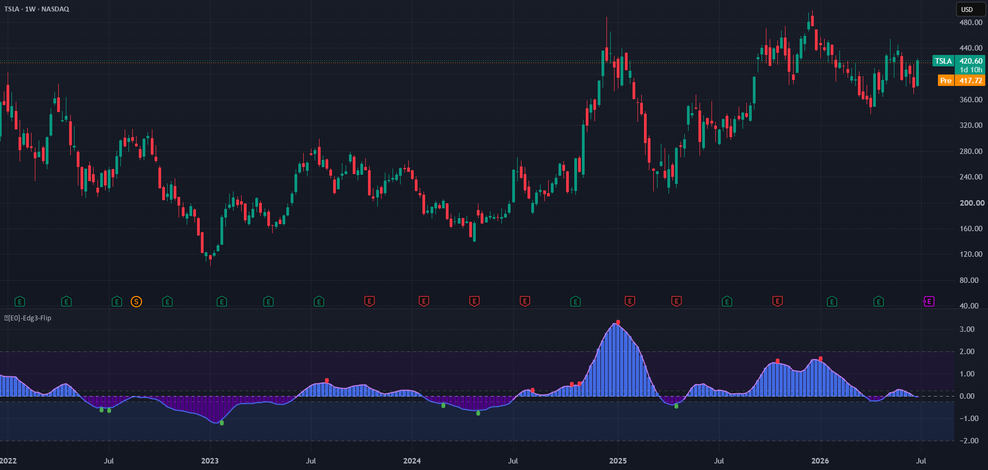Screen dimensions: 988x470
Task: Click the 320.00 price axis label
Action: click(971, 125)
